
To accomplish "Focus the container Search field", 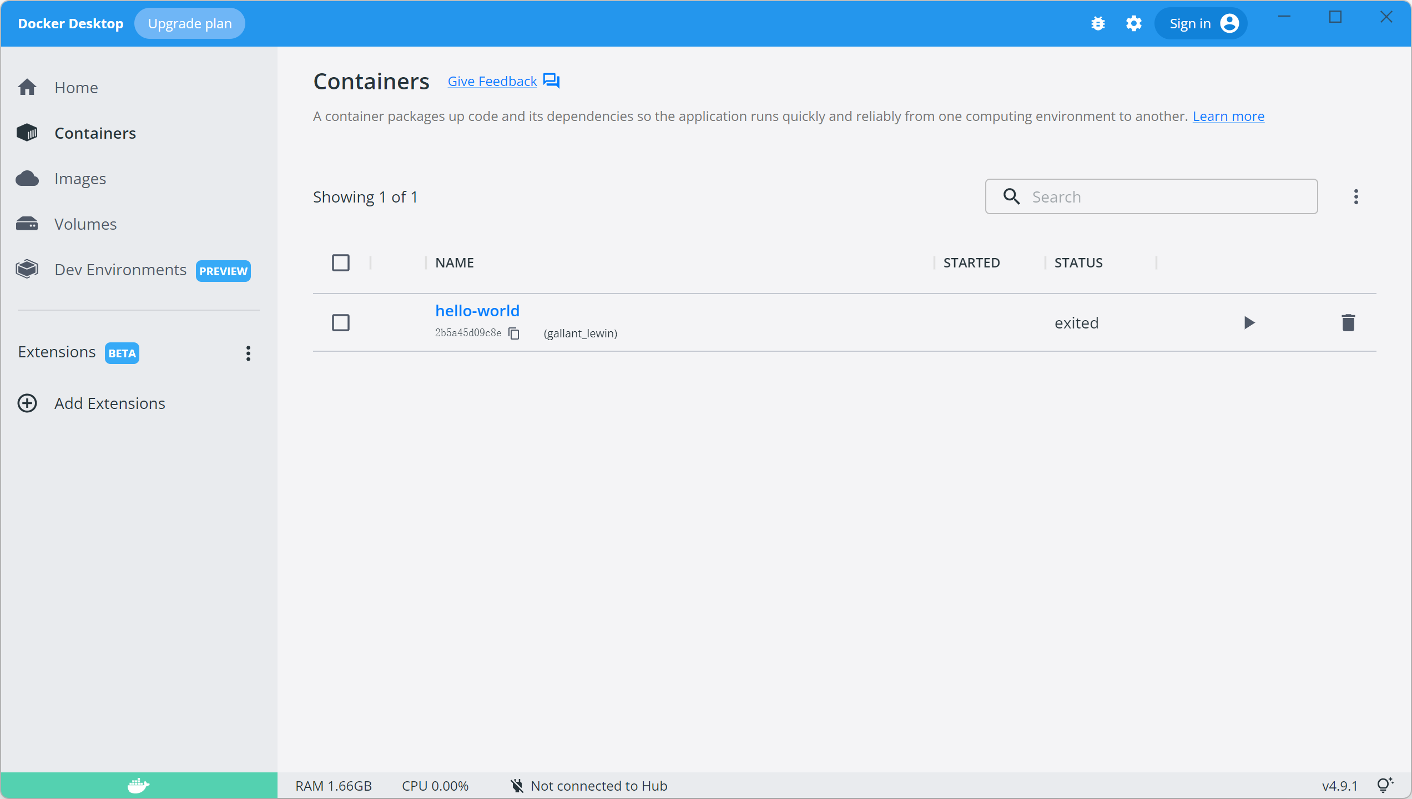I will [1152, 196].
